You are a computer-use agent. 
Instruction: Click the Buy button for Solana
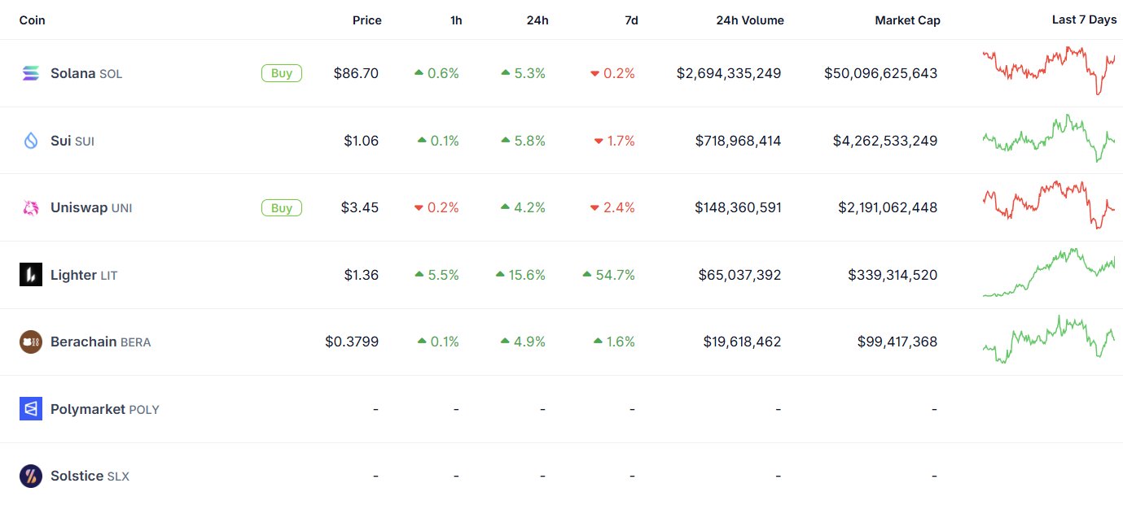pyautogui.click(x=282, y=73)
